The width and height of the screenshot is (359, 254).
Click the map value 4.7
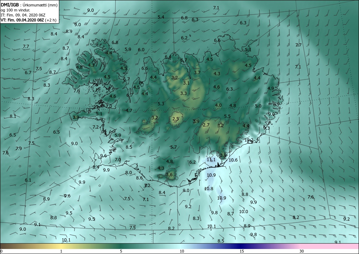click(x=129, y=111)
